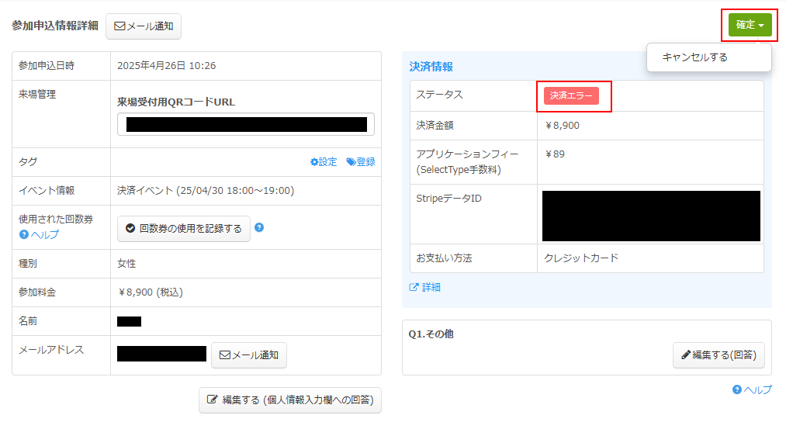Select キャンセルする from the dropdown menu
Image resolution: width=786 pixels, height=422 pixels.
click(x=694, y=57)
